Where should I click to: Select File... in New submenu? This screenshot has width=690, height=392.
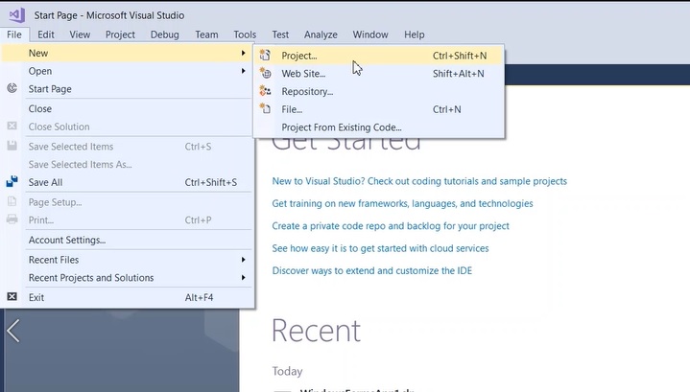(x=378, y=109)
